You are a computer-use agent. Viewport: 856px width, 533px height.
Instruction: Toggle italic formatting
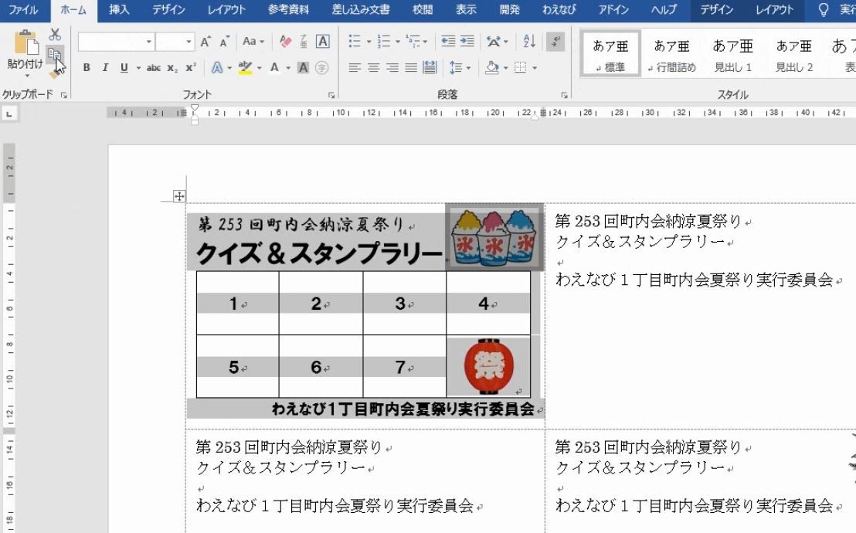click(x=105, y=67)
